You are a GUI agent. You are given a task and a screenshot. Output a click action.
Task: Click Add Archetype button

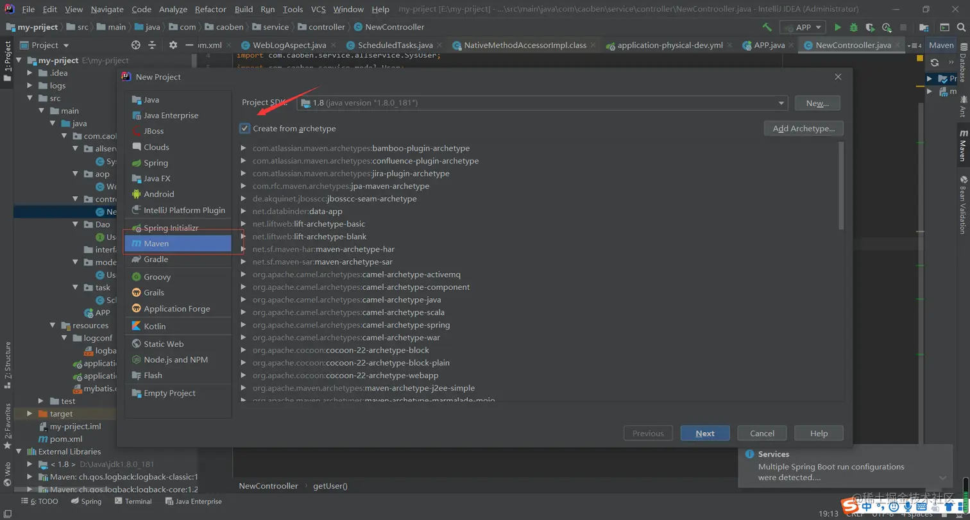[804, 128]
